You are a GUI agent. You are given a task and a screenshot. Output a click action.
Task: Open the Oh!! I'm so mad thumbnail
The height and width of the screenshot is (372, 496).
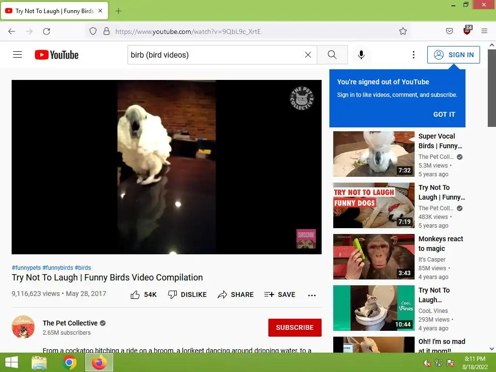pyautogui.click(x=373, y=344)
